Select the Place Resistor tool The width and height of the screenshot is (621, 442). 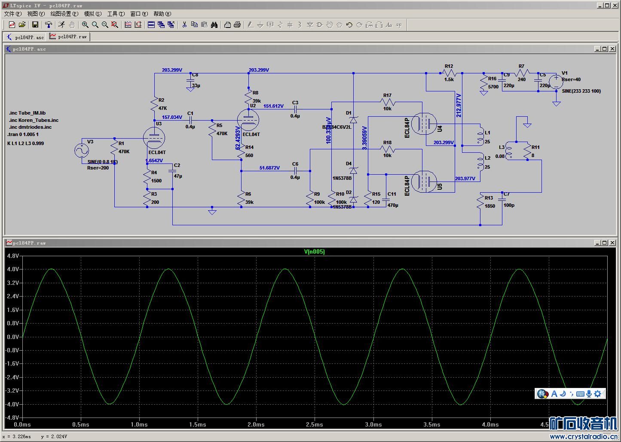280,25
